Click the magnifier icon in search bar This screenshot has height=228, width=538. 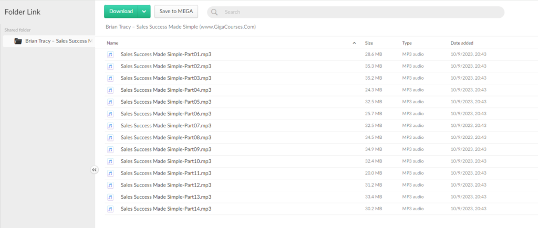click(x=215, y=12)
